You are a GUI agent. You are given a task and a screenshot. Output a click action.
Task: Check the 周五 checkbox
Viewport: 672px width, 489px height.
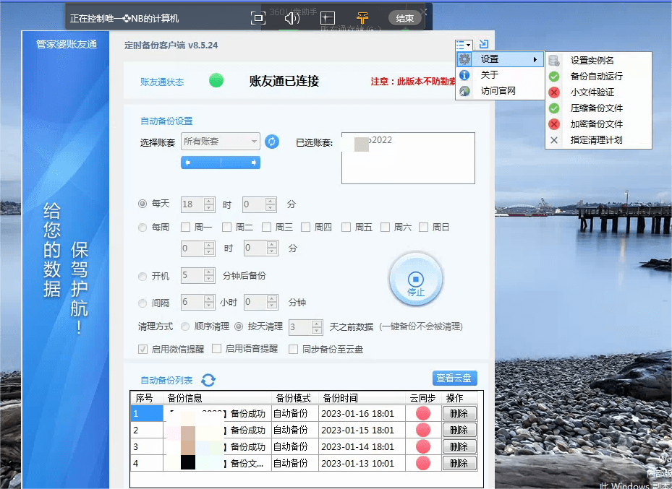(346, 228)
